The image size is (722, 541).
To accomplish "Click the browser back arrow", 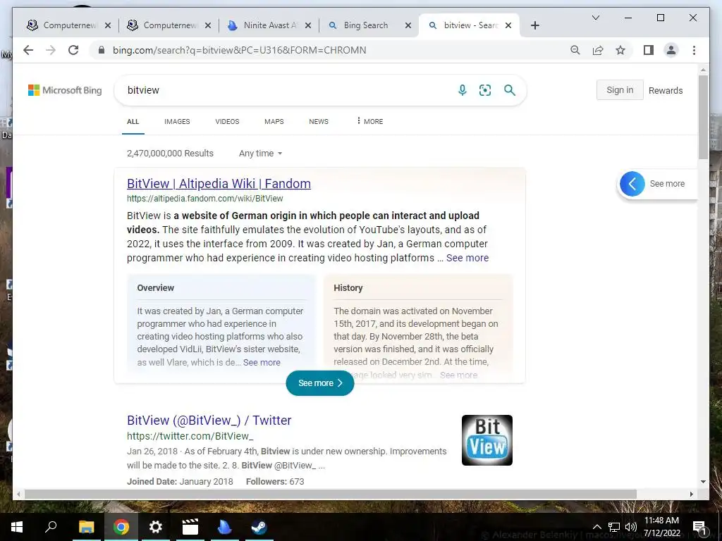I will coord(28,50).
